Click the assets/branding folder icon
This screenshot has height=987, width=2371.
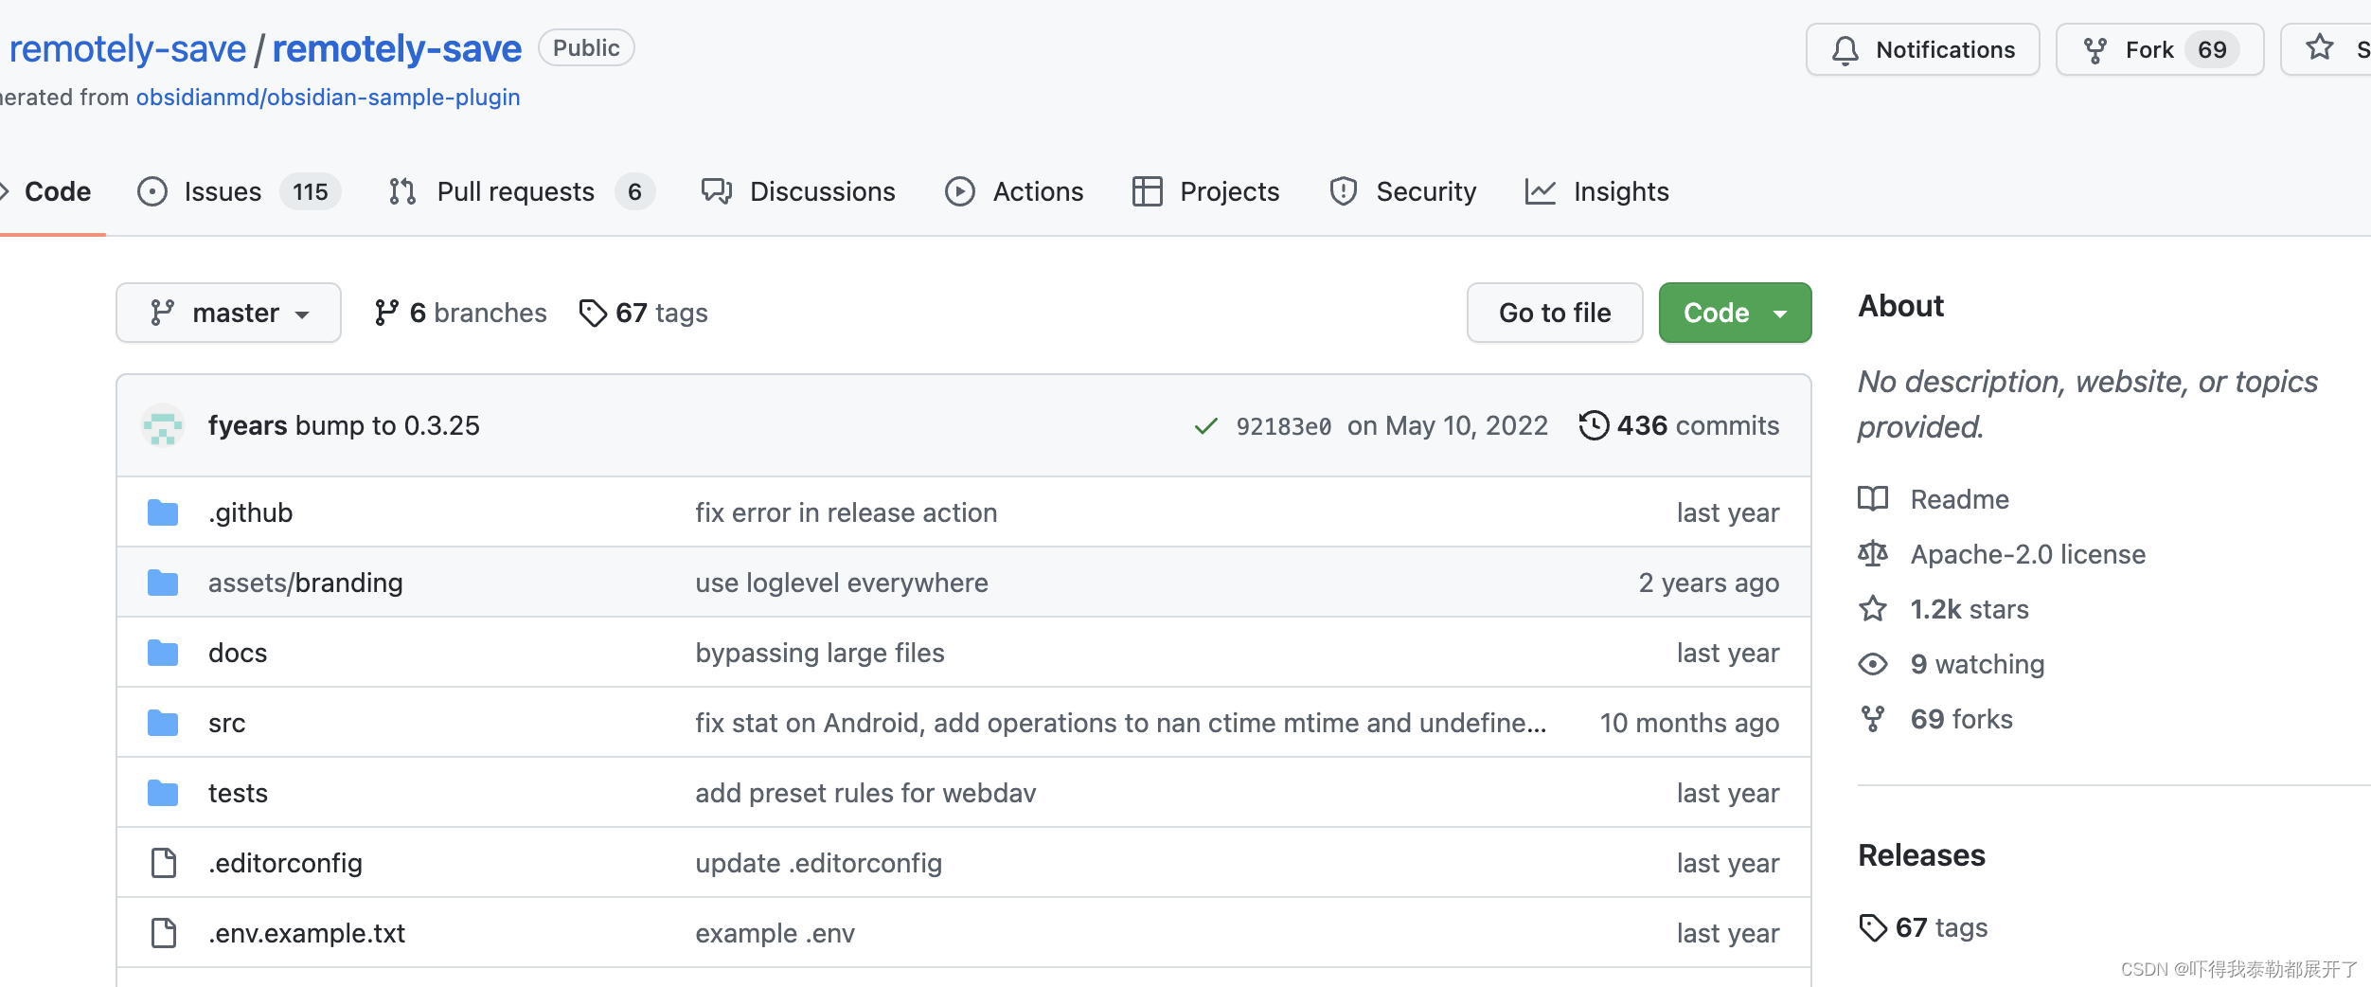tap(163, 583)
